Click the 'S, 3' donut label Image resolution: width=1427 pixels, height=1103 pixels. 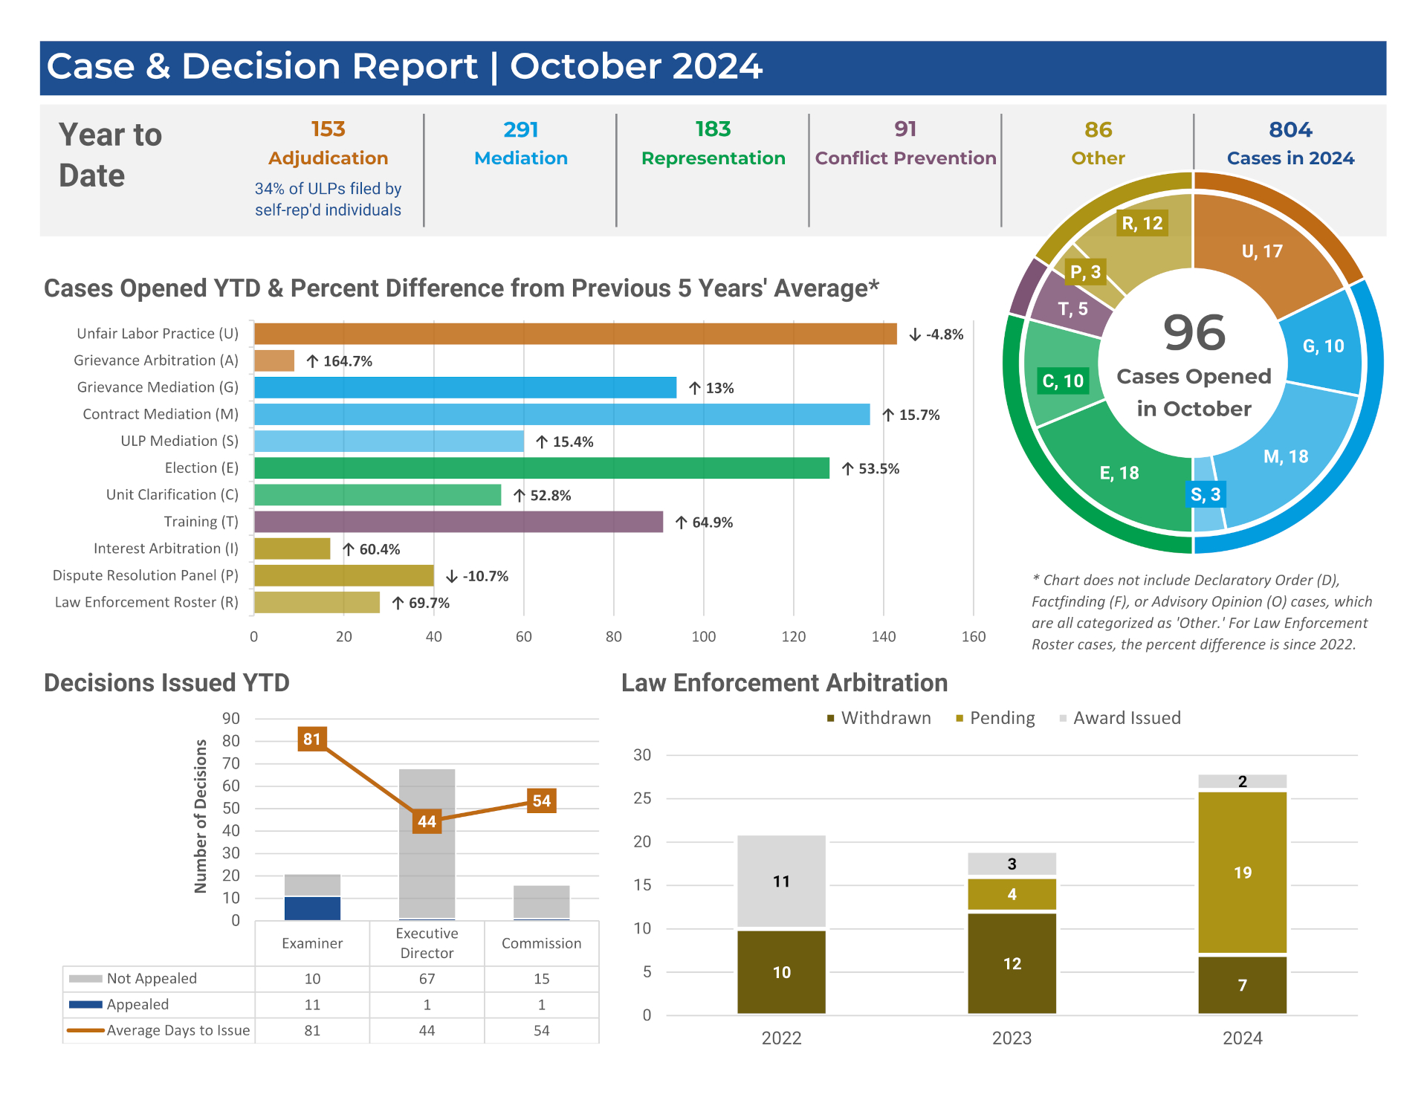pyautogui.click(x=1205, y=494)
